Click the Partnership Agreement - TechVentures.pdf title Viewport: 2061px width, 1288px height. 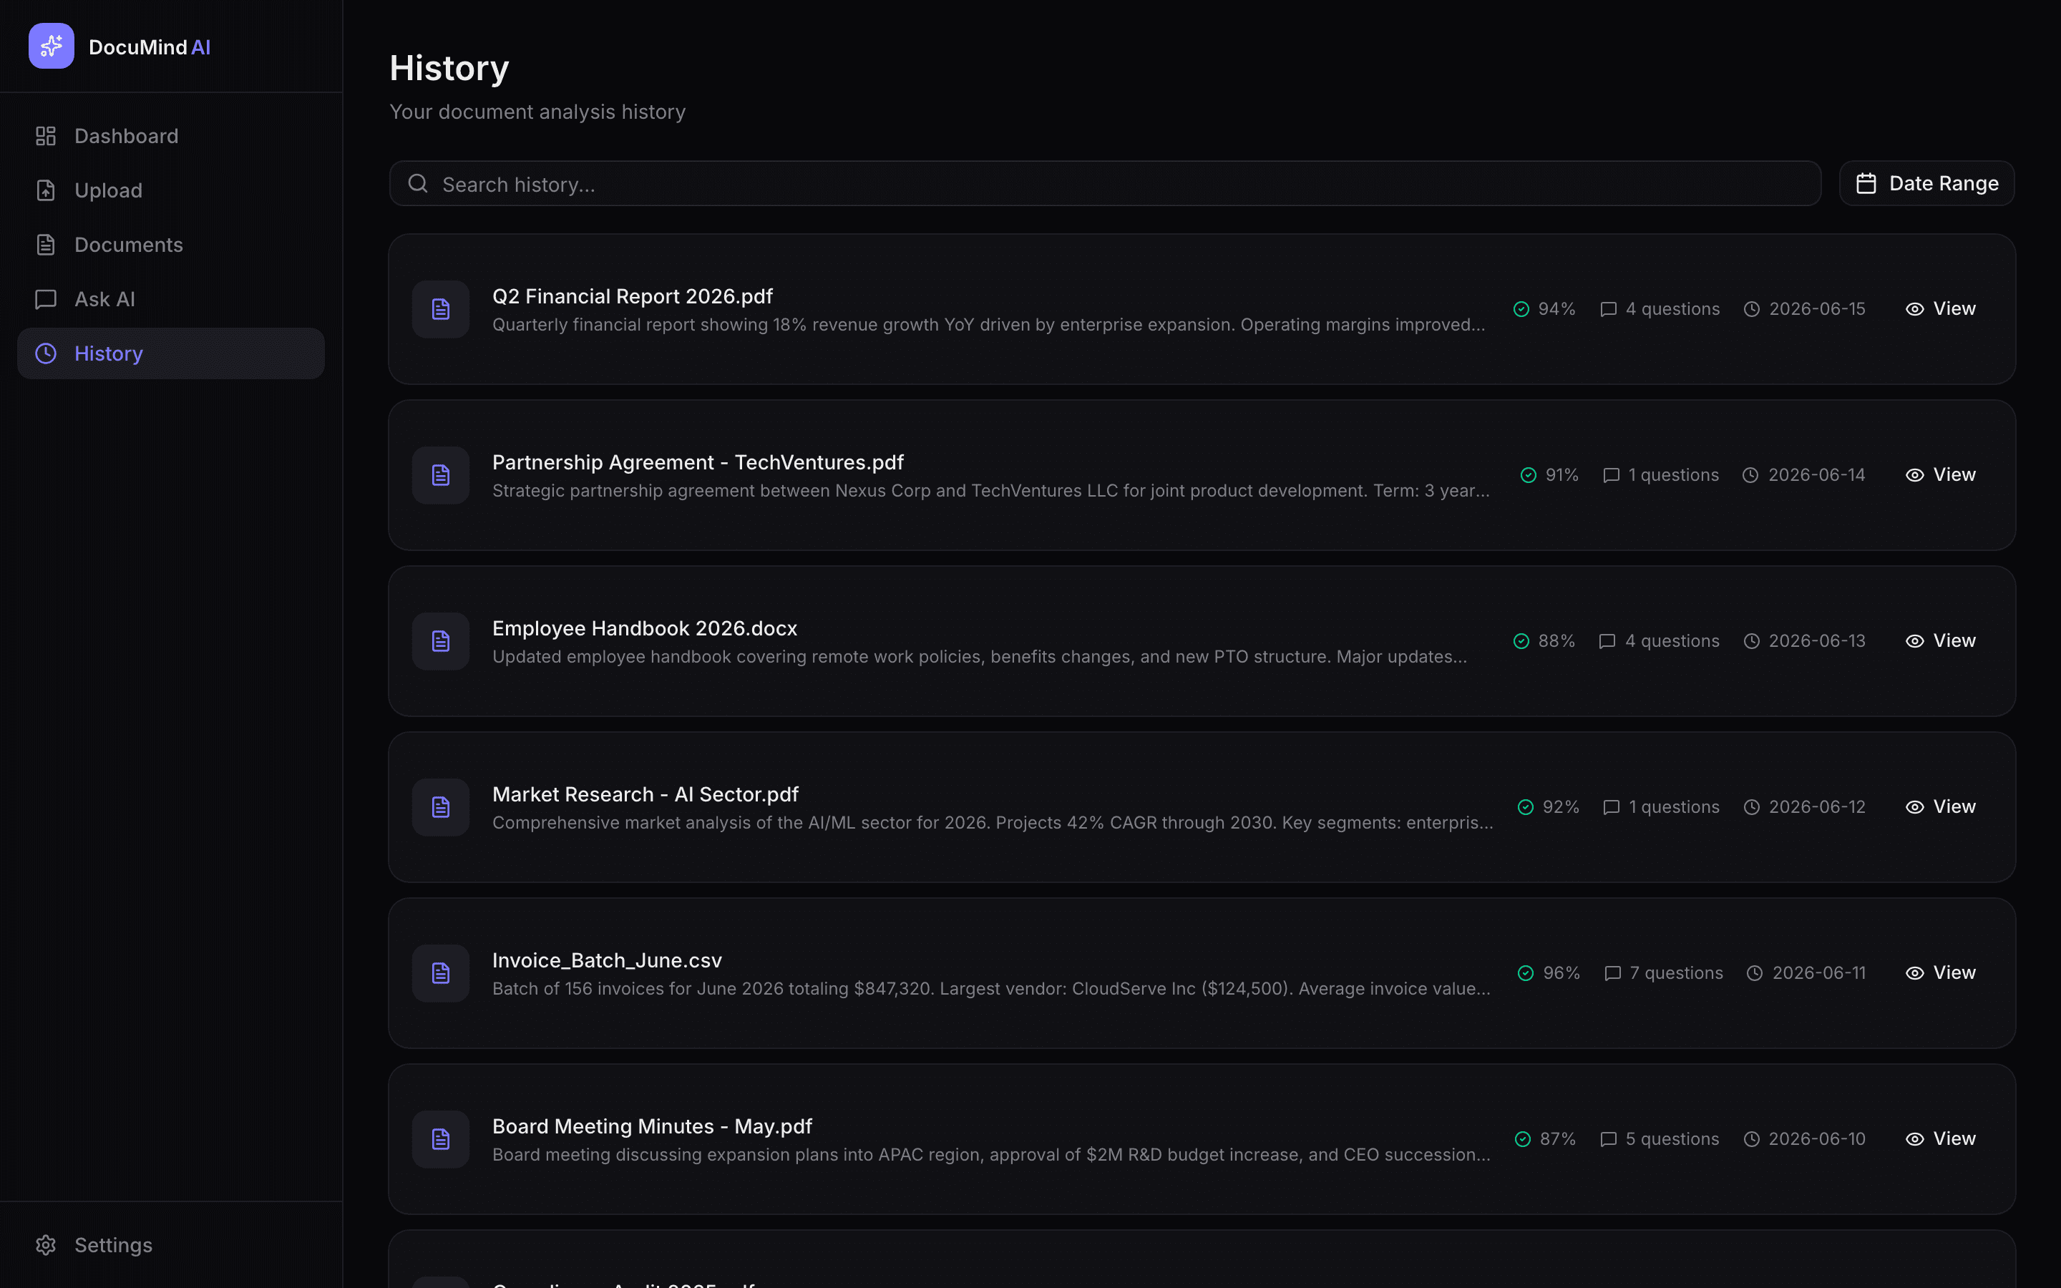[698, 462]
